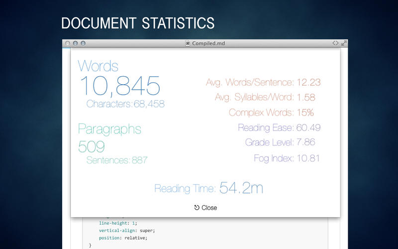This screenshot has width=398, height=249.
Task: Click the code view toggle icon in title bar
Action: 335,43
